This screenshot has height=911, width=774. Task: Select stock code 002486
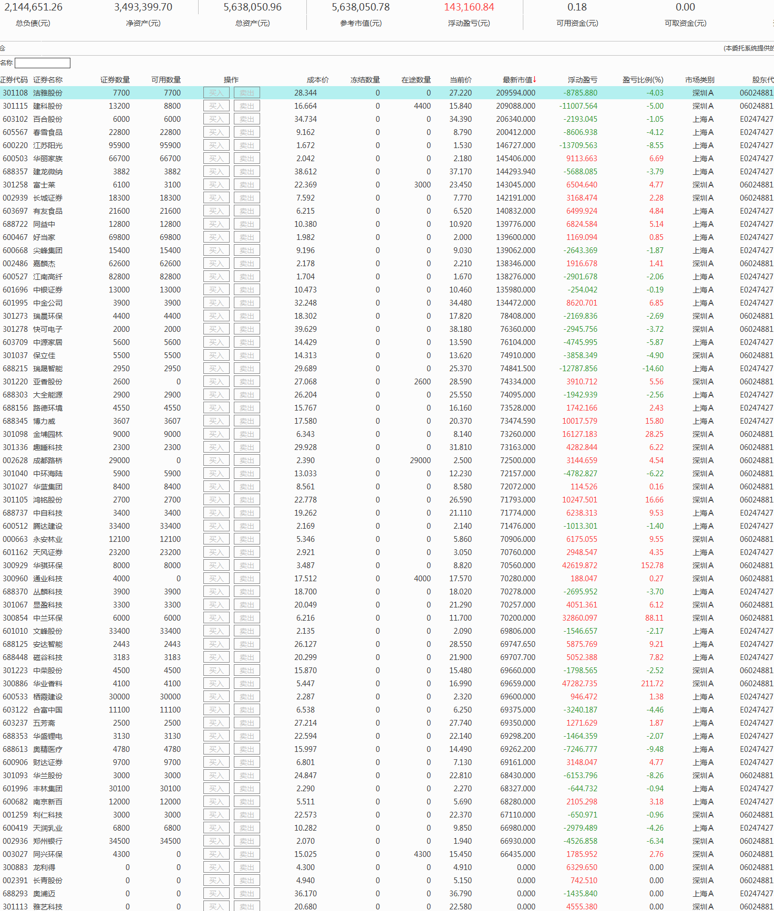point(15,264)
